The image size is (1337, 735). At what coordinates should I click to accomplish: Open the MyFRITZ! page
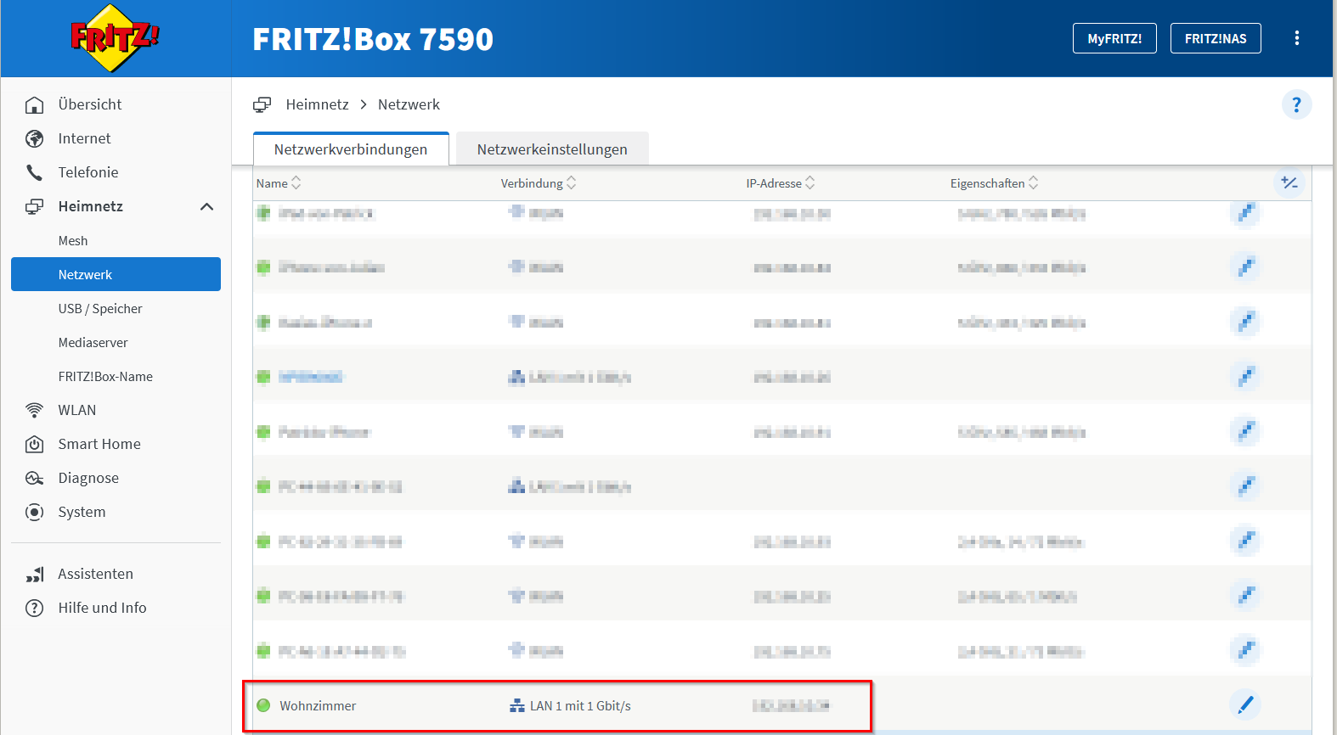point(1114,38)
